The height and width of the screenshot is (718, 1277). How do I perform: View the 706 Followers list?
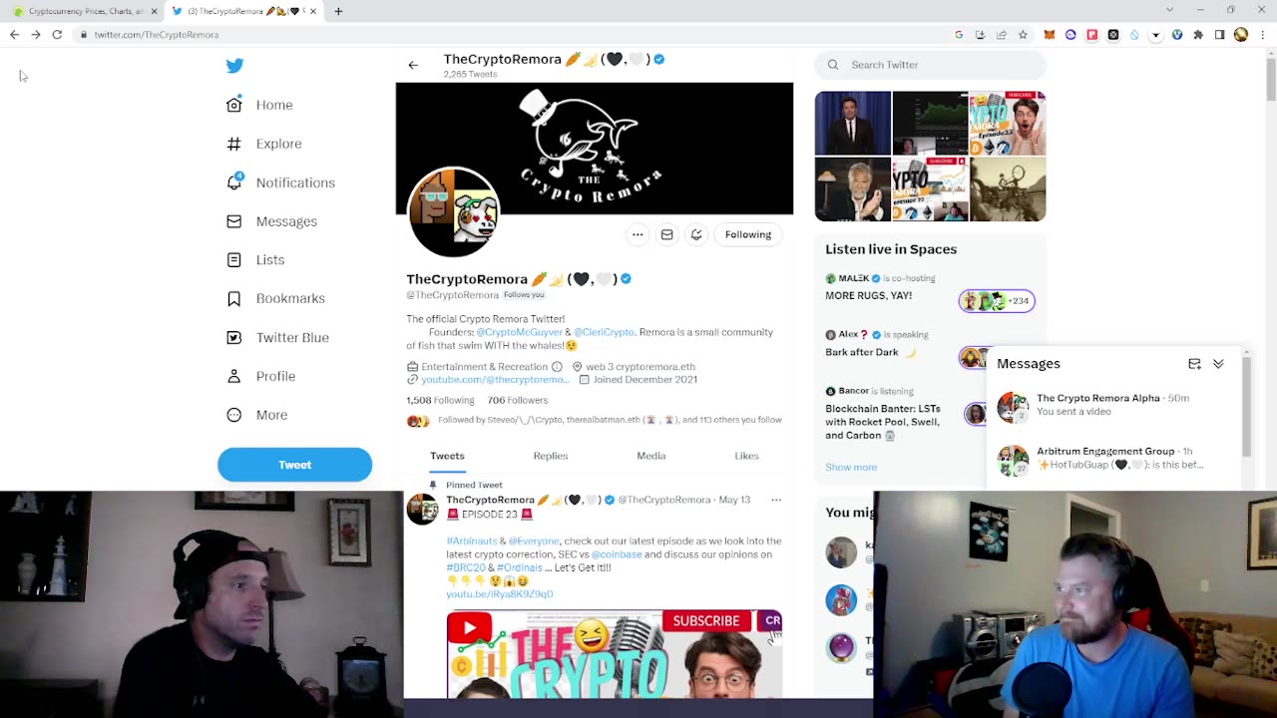(518, 400)
